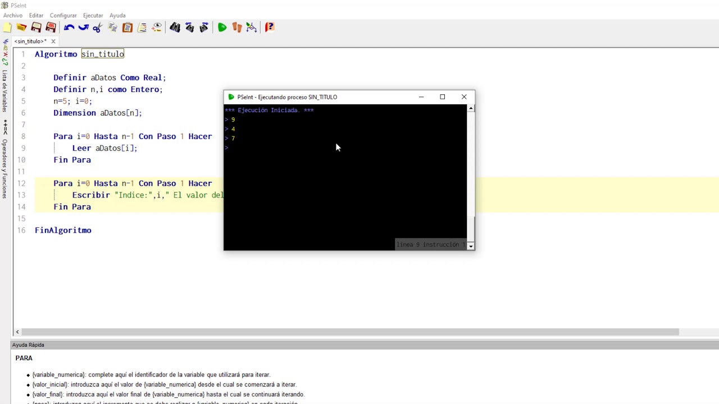719x404 pixels.
Task: Create a new file with the blank page icon
Action: 7,27
